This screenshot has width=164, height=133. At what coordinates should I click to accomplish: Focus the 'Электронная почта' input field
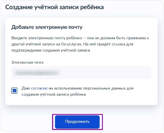click(81, 73)
